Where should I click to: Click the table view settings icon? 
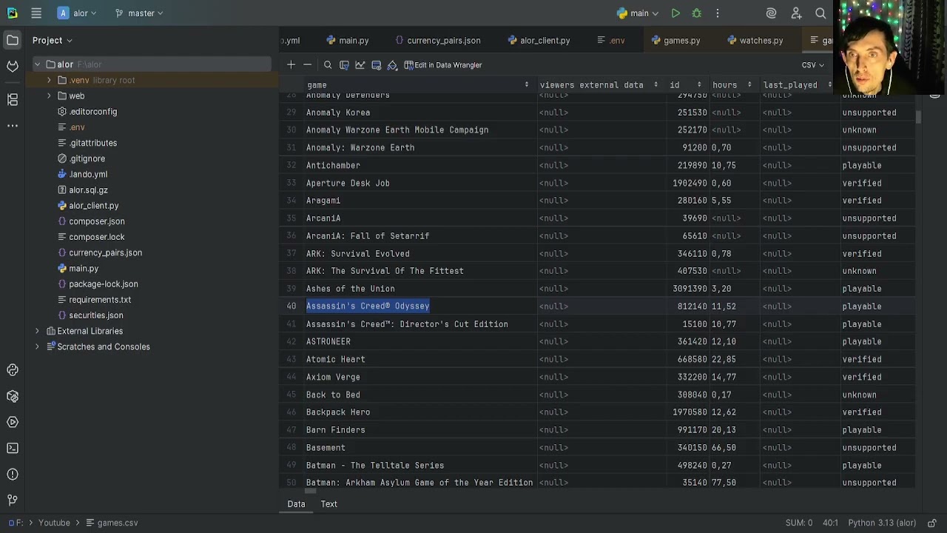(377, 65)
